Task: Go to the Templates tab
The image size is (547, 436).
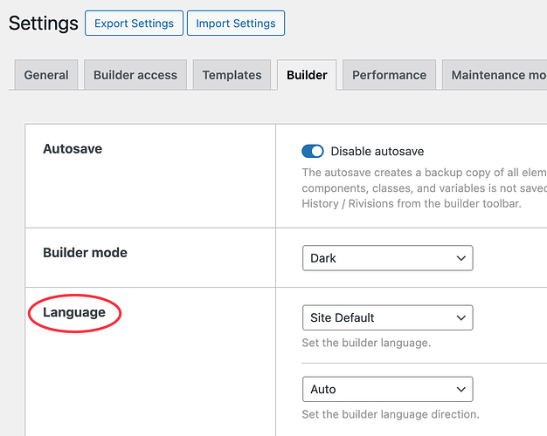Action: pos(232,75)
